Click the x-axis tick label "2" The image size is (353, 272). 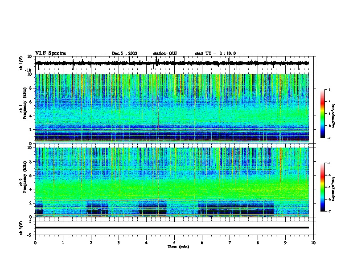[91, 243]
